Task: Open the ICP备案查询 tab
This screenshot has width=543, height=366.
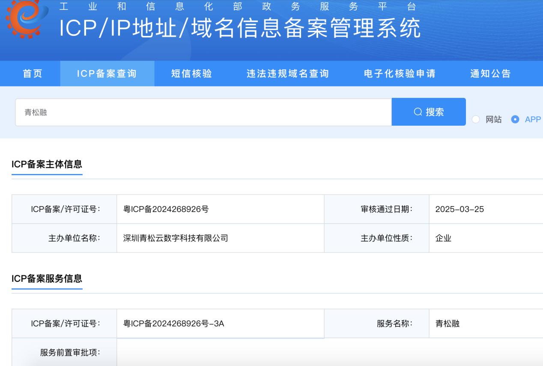Action: 107,74
